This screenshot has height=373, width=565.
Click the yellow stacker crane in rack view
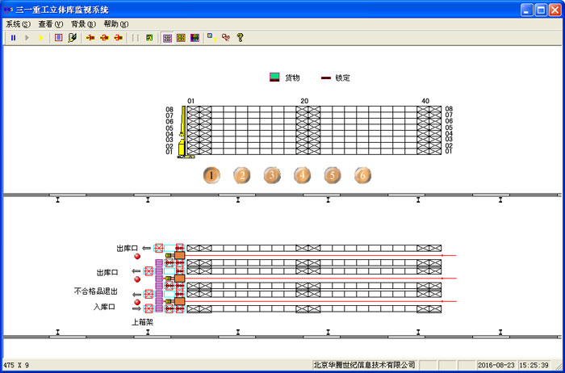coord(183,132)
